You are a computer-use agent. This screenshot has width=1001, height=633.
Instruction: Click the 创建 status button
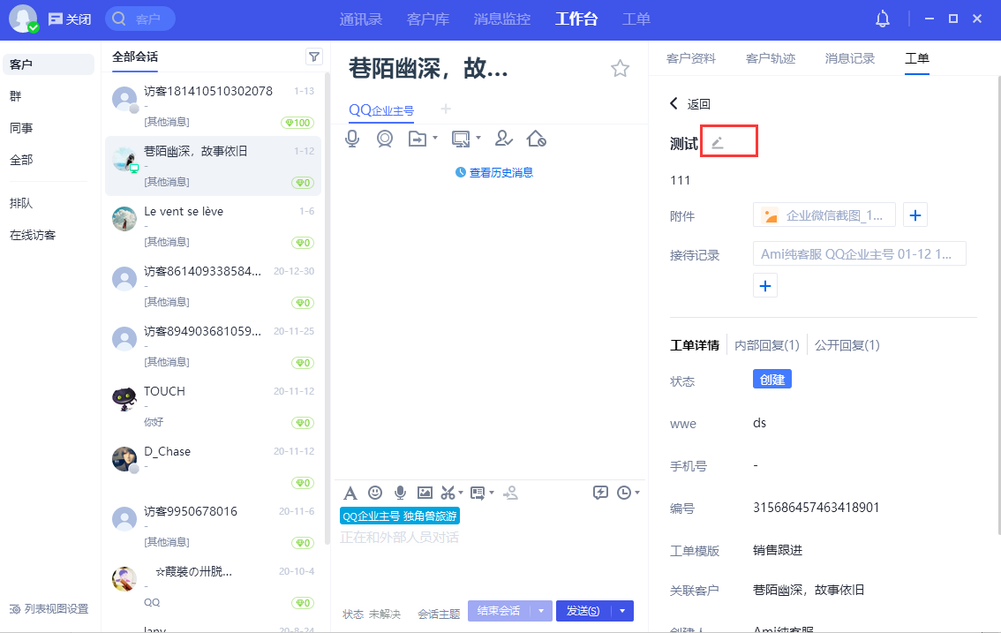(772, 380)
